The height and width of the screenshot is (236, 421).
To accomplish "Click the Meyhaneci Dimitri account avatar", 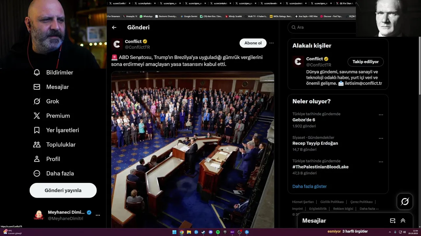I will [x=39, y=215].
